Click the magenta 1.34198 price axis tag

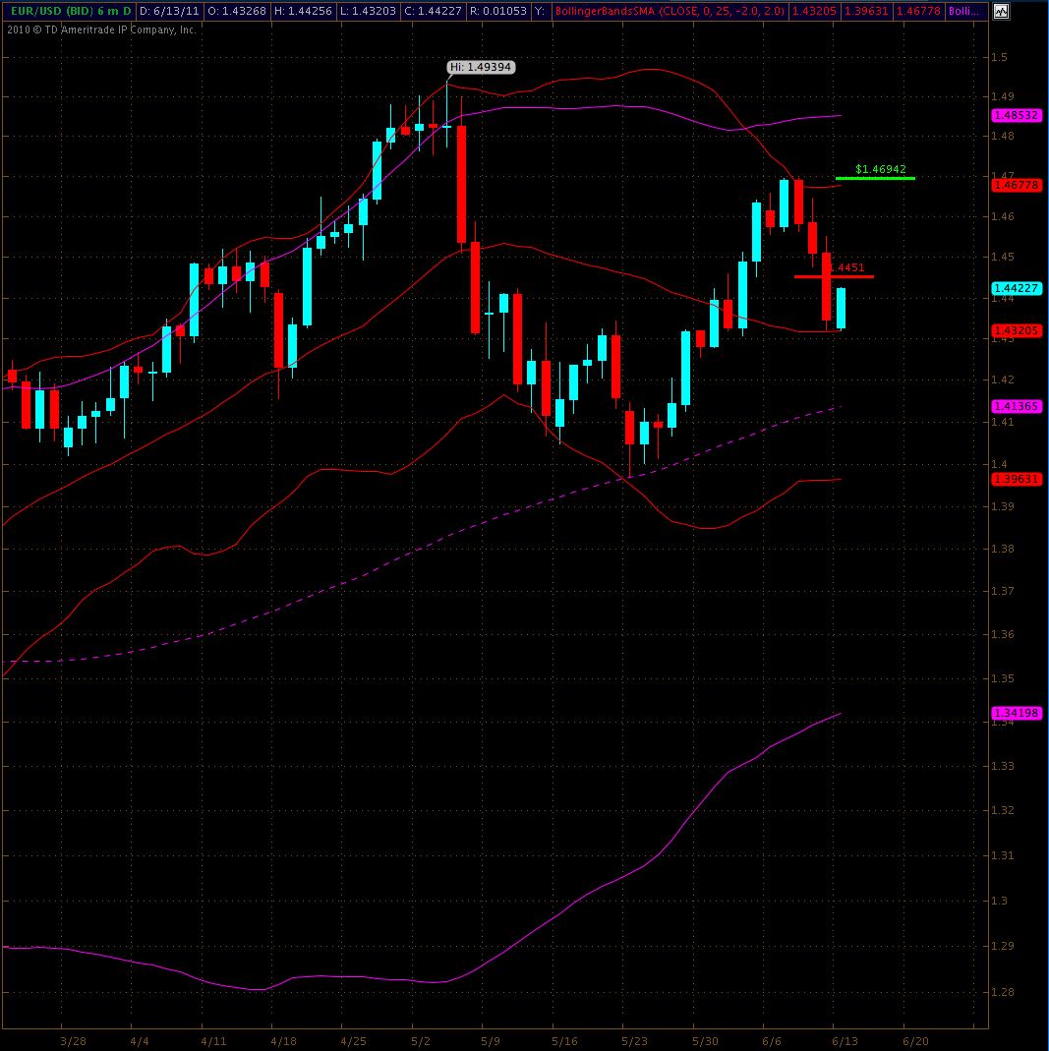coord(1017,713)
